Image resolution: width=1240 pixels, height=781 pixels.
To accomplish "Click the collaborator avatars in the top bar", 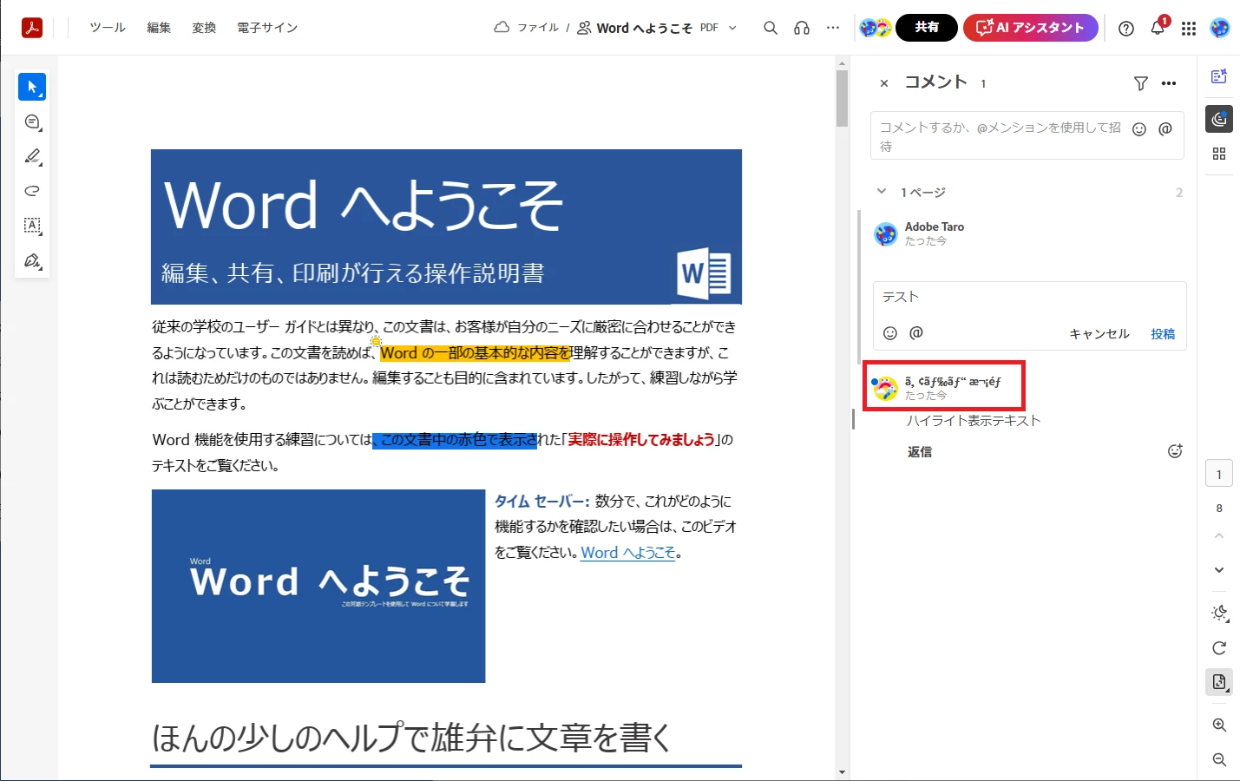I will [x=876, y=28].
